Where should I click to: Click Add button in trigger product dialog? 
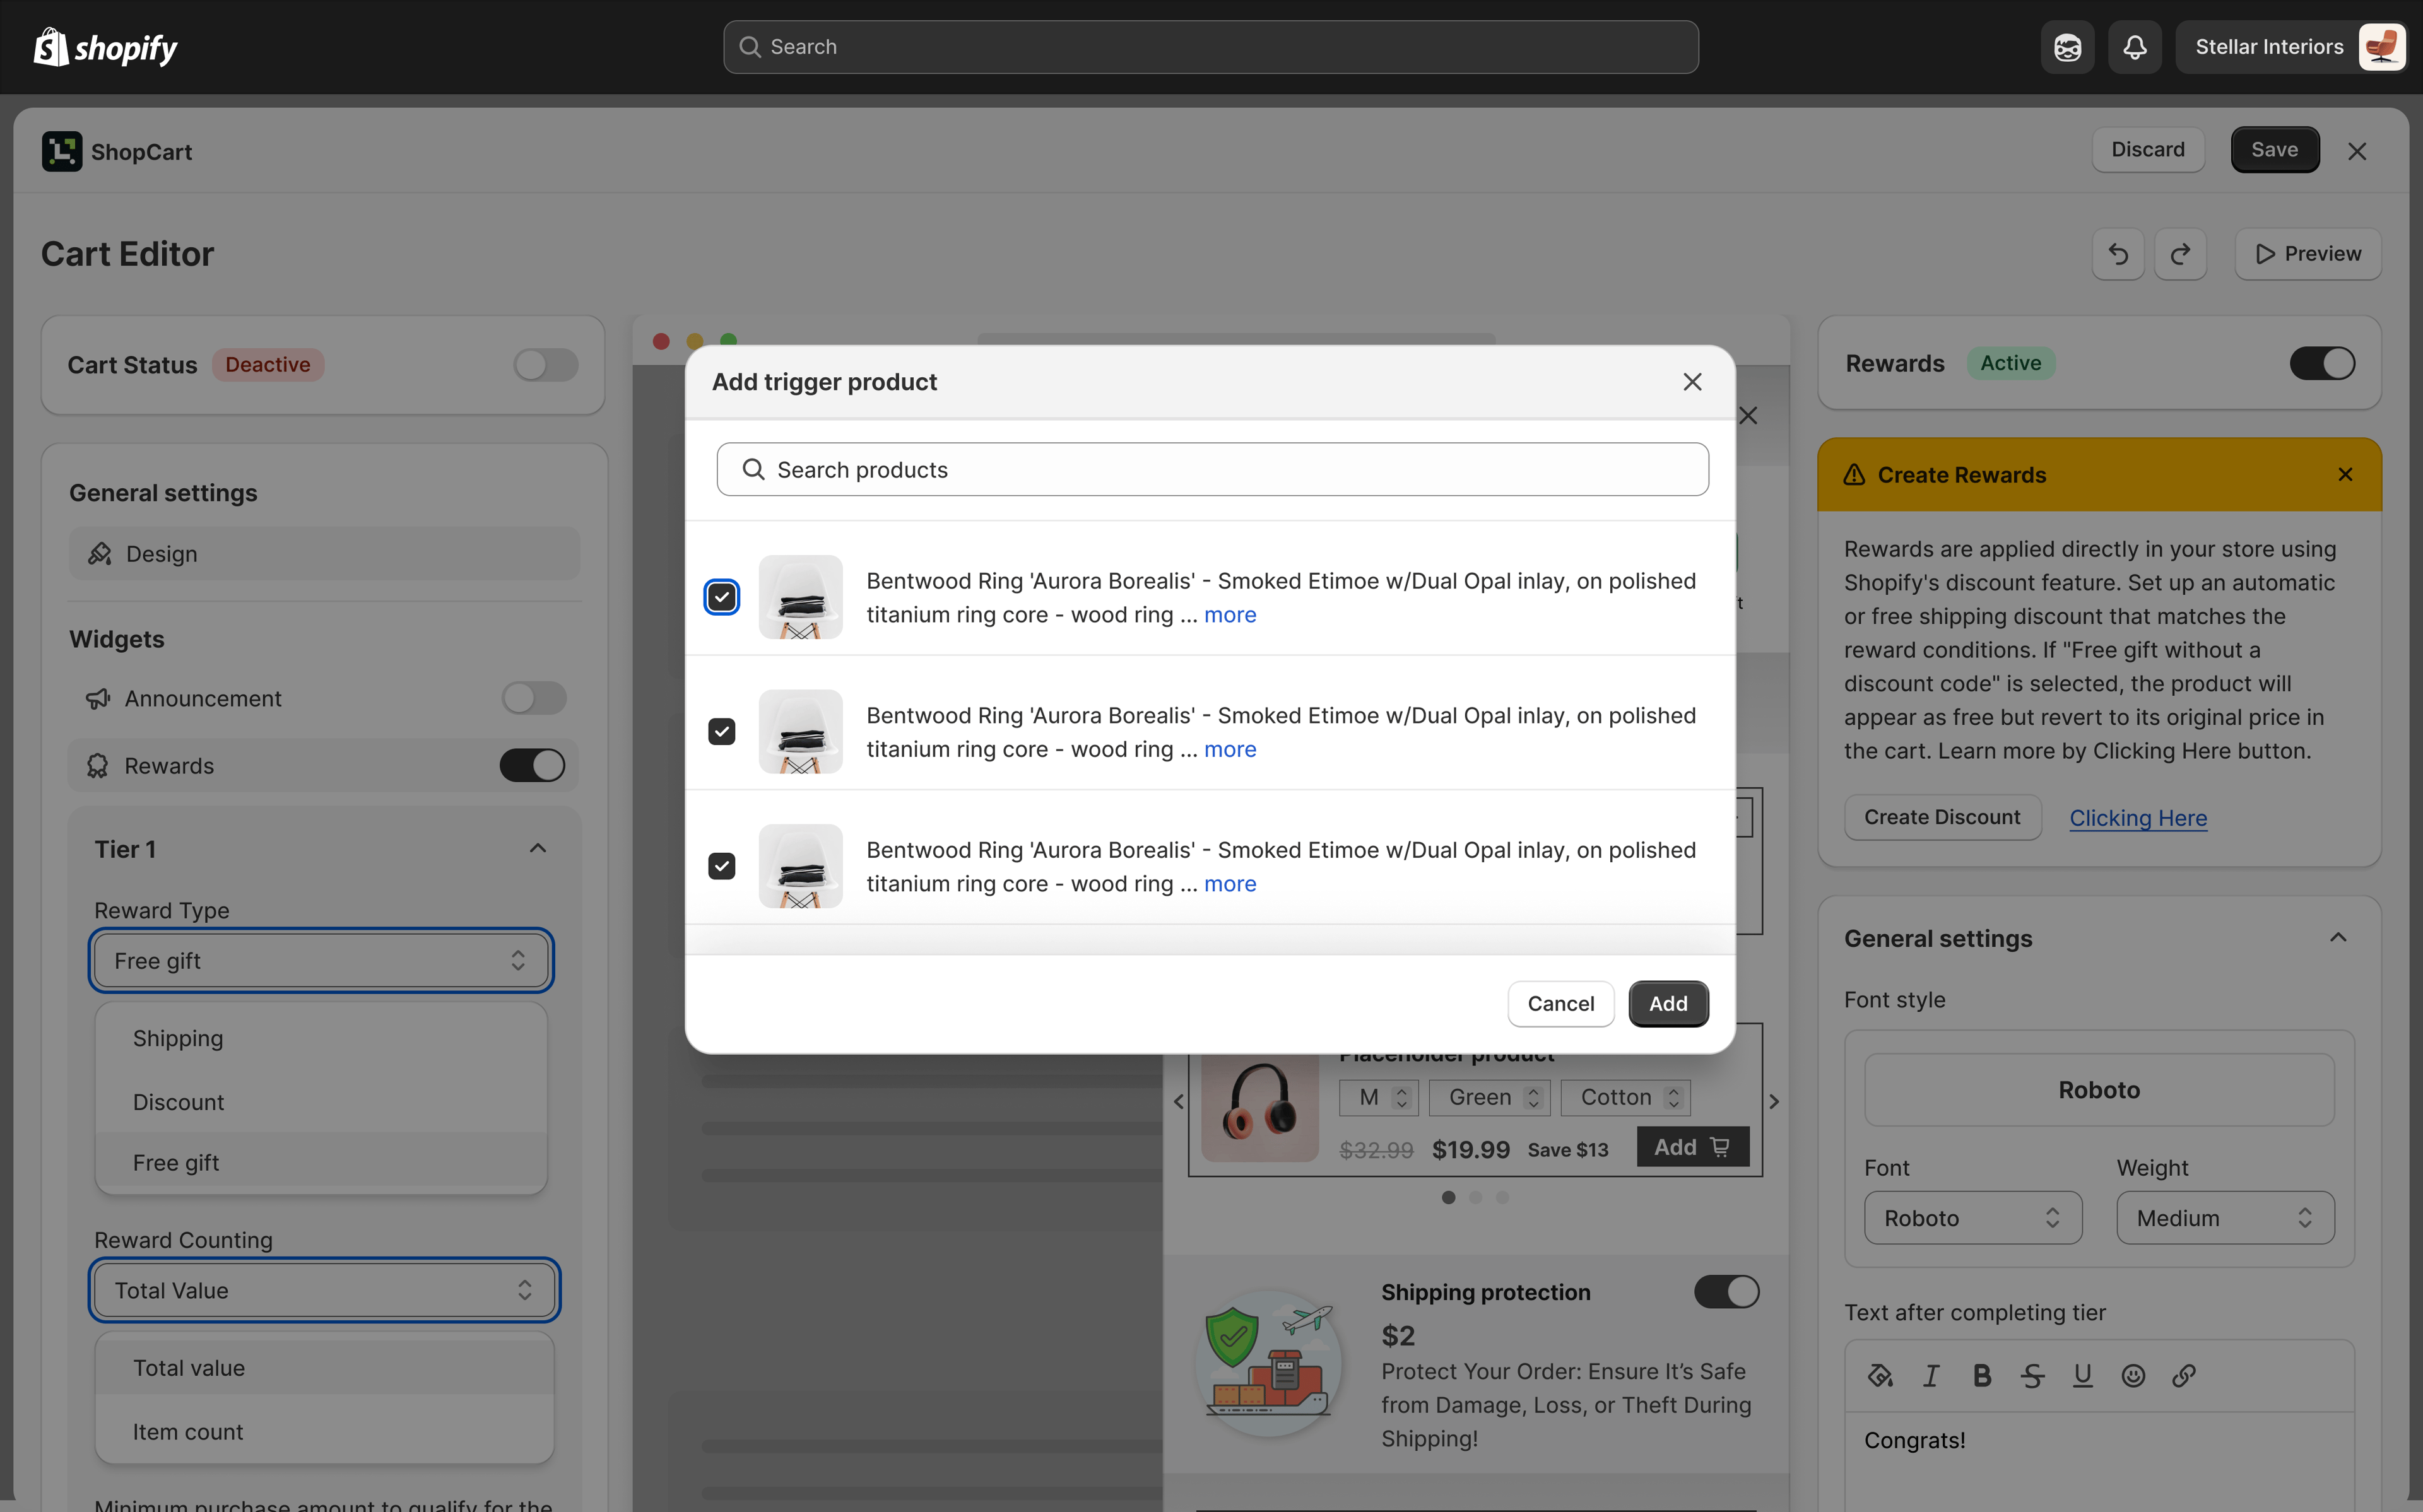point(1667,1003)
